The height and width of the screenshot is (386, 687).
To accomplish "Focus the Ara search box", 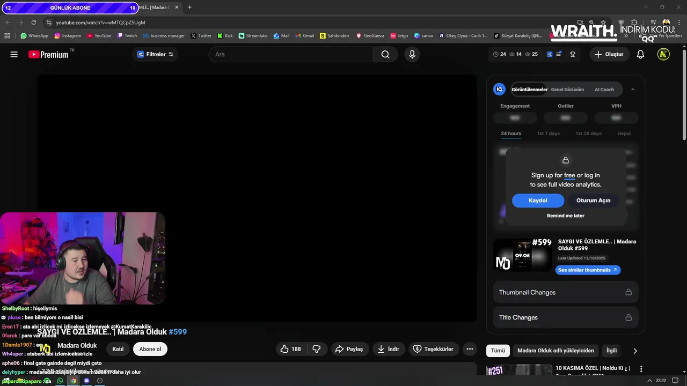I will click(291, 54).
